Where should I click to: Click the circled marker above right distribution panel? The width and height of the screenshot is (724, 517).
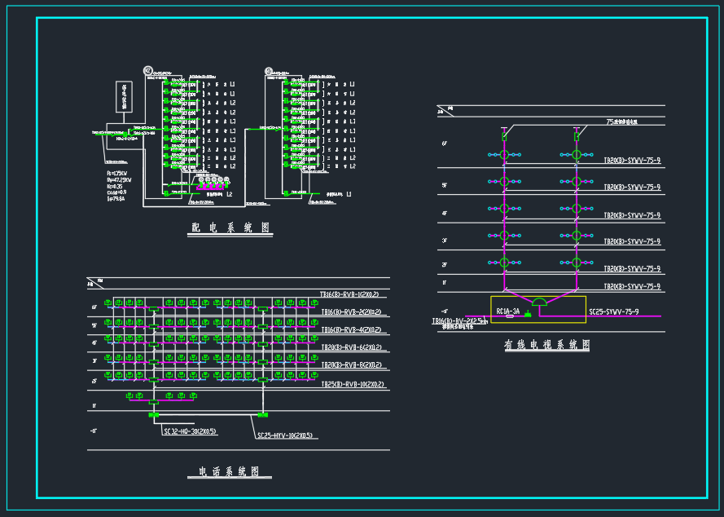[x=270, y=71]
